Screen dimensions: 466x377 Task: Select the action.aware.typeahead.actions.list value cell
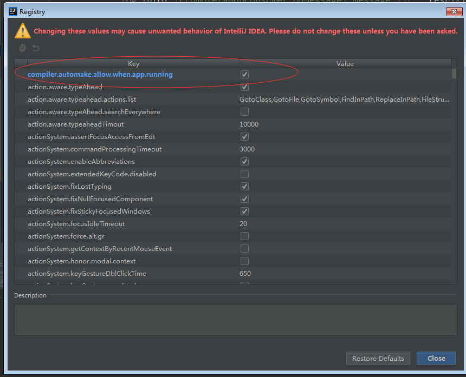344,100
